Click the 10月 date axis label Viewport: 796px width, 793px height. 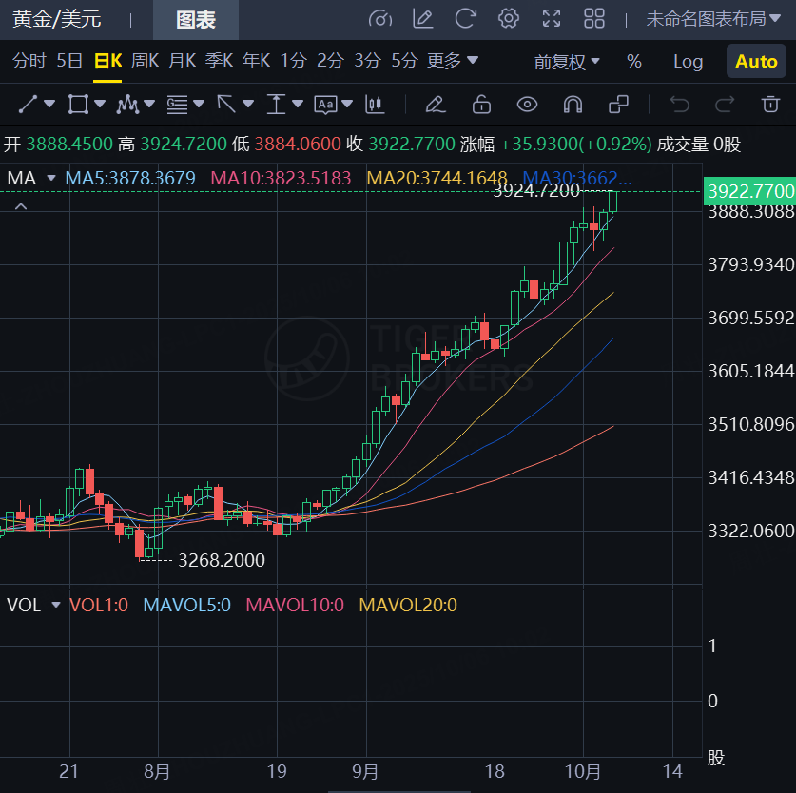tap(583, 772)
